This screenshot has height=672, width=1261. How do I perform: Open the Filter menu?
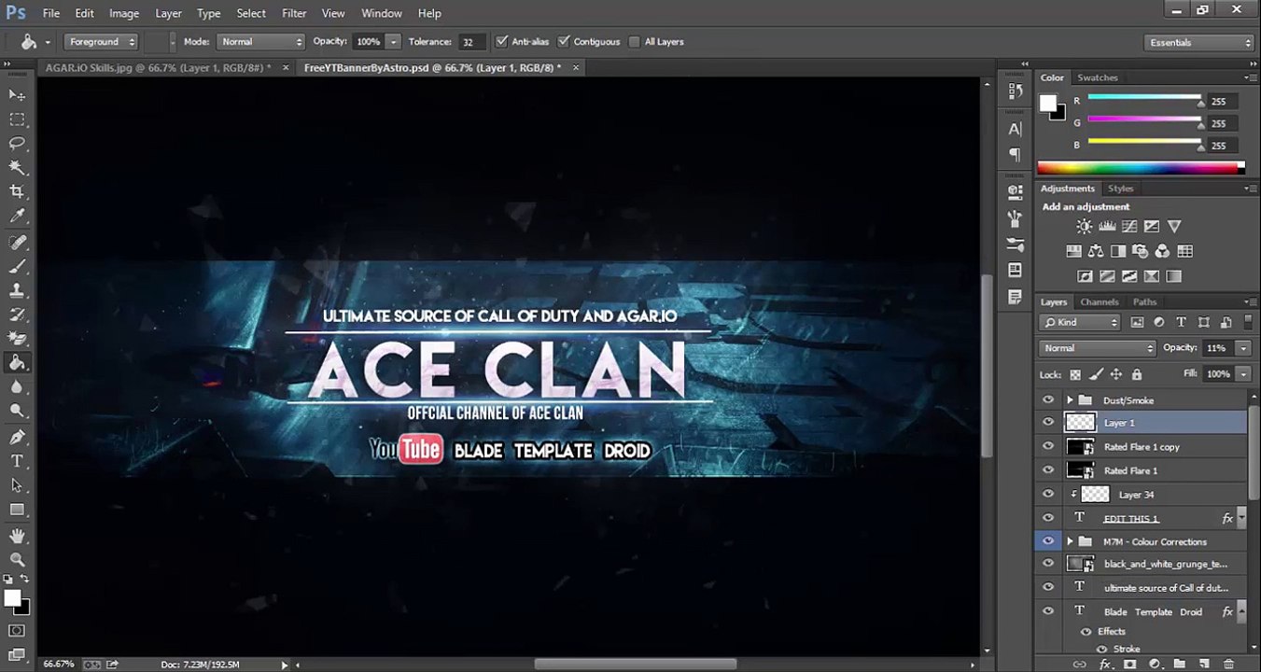[294, 13]
